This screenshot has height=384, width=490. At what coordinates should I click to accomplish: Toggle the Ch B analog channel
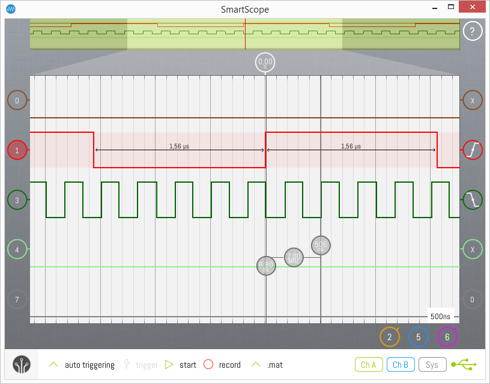pyautogui.click(x=401, y=364)
